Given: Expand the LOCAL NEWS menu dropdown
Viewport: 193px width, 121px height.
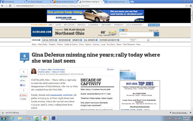Looking at the screenshot, I should point(56,40).
